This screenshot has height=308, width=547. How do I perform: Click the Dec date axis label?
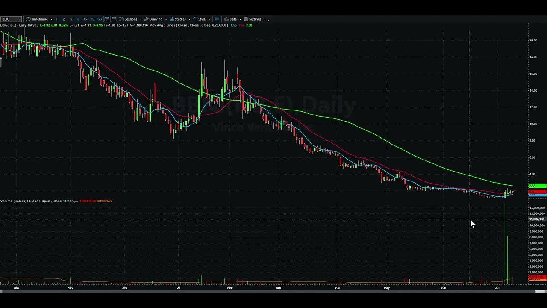[x=124, y=288]
